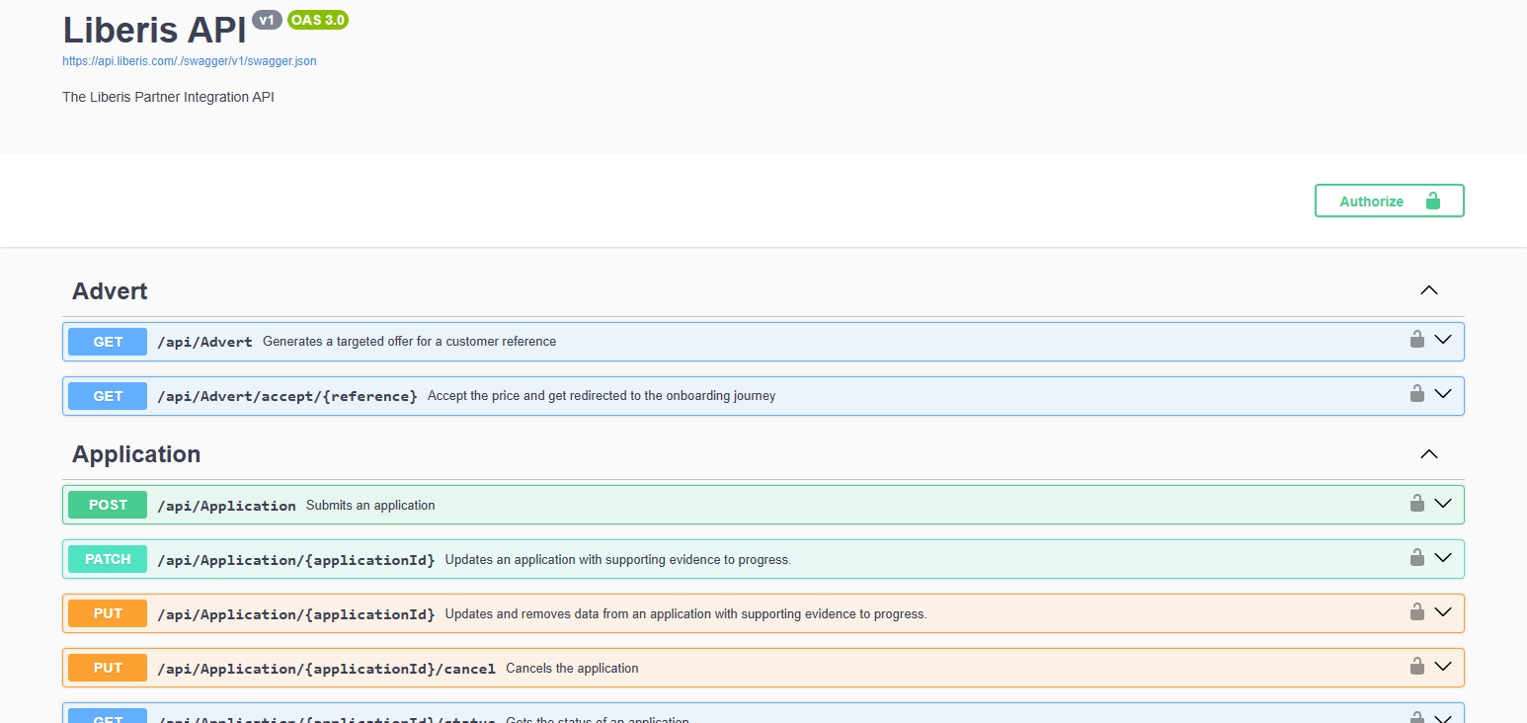Click GET badge of Advert accept endpoint
The width and height of the screenshot is (1527, 723).
point(108,396)
